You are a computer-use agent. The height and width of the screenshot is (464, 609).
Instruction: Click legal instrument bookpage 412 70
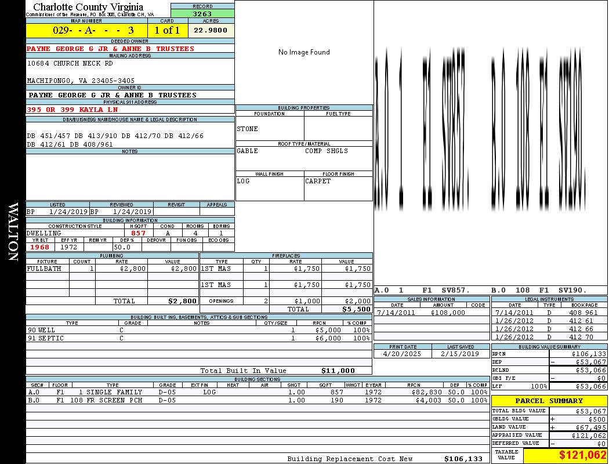pyautogui.click(x=581, y=338)
